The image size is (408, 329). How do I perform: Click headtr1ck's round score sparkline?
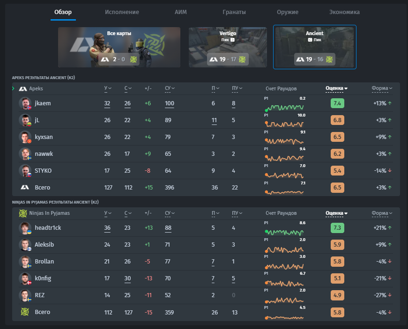pos(284,232)
